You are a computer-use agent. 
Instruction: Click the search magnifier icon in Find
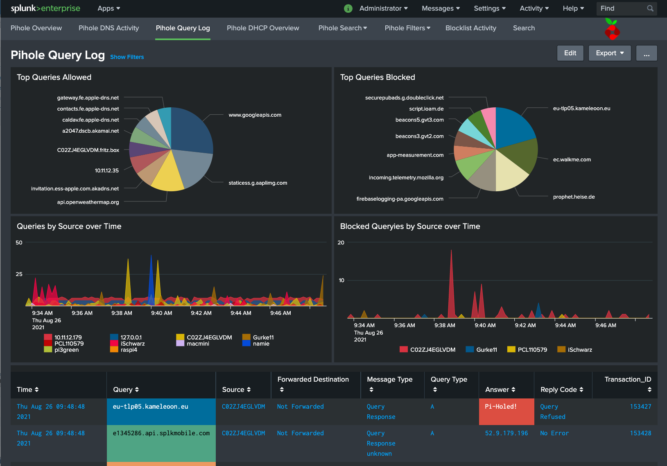(650, 8)
